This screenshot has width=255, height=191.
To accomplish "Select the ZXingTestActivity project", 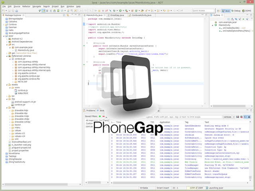I will coord(17,162).
